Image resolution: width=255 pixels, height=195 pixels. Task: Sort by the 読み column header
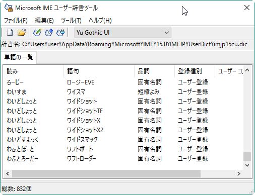pos(33,71)
